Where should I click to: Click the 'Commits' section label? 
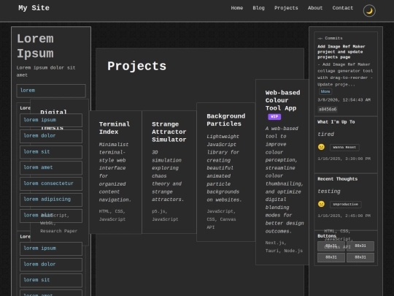(333, 38)
